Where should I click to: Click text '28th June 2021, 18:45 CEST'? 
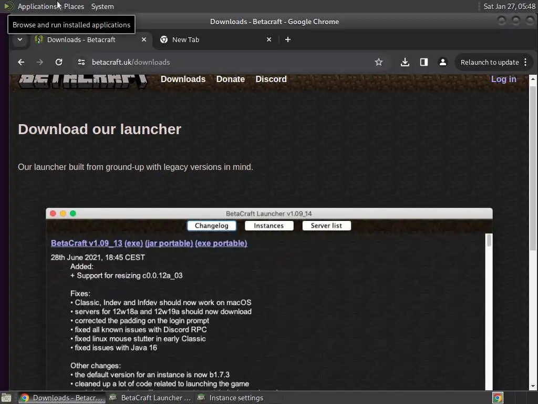98,257
